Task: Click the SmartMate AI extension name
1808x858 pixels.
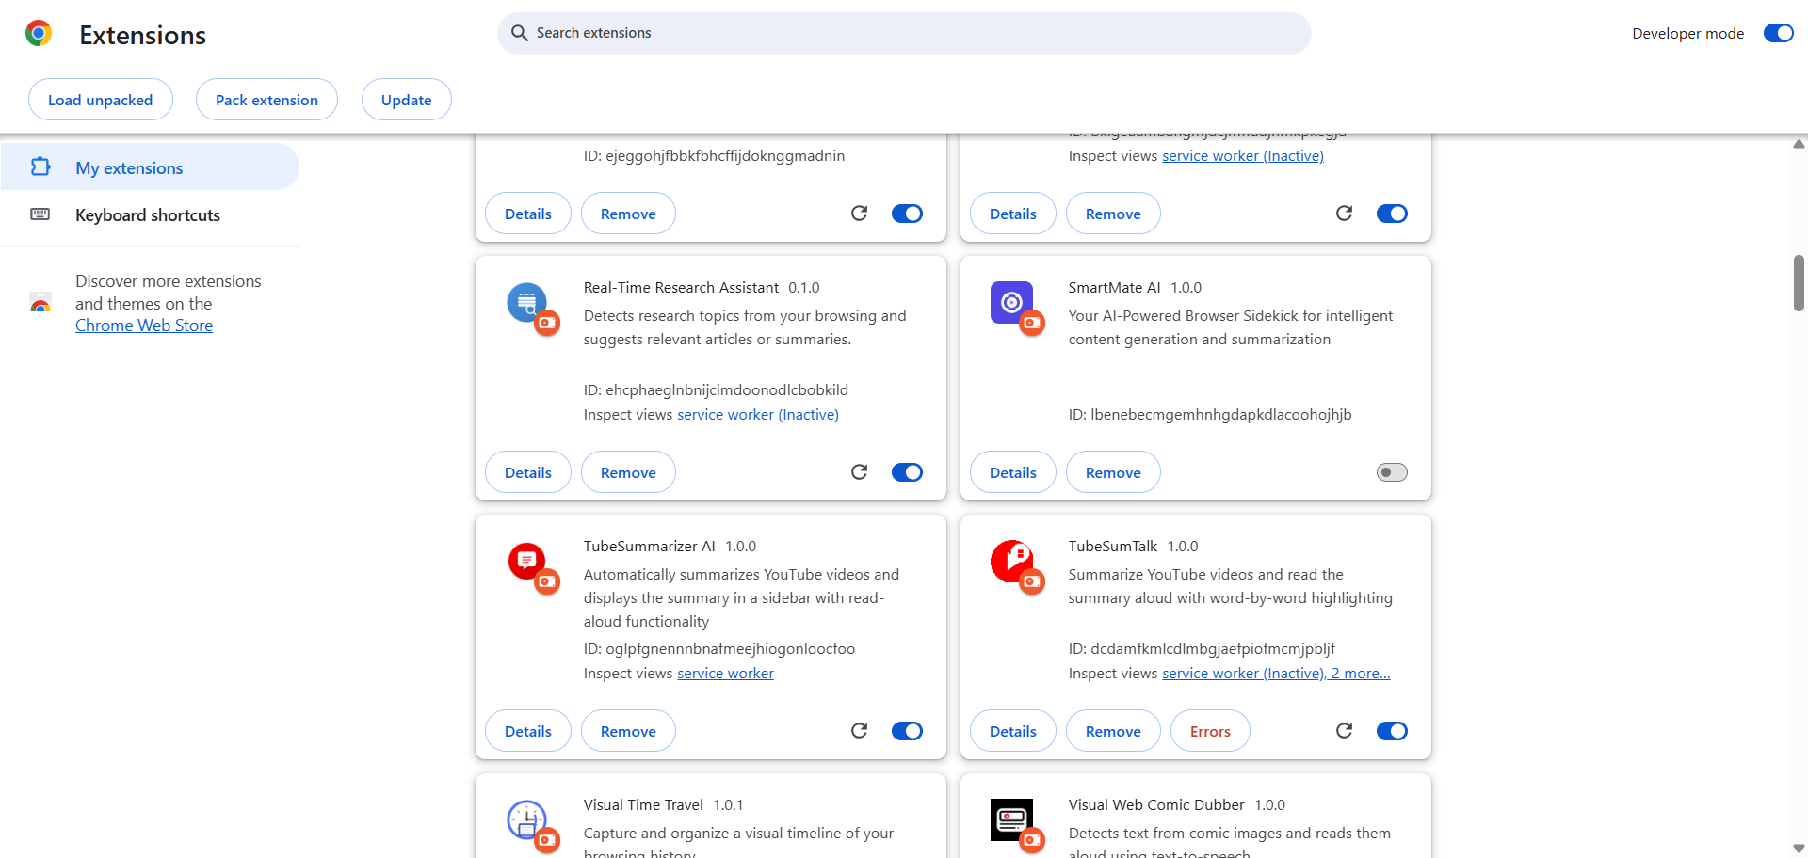Action: [x=1115, y=288]
